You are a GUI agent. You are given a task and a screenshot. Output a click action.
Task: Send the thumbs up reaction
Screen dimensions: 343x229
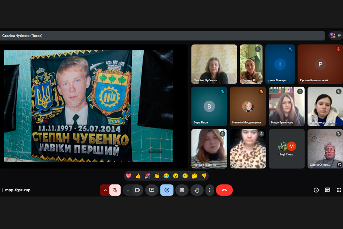pyautogui.click(x=138, y=176)
